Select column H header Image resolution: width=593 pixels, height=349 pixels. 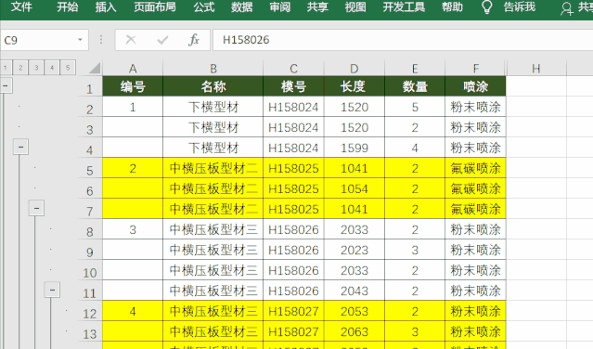(536, 69)
